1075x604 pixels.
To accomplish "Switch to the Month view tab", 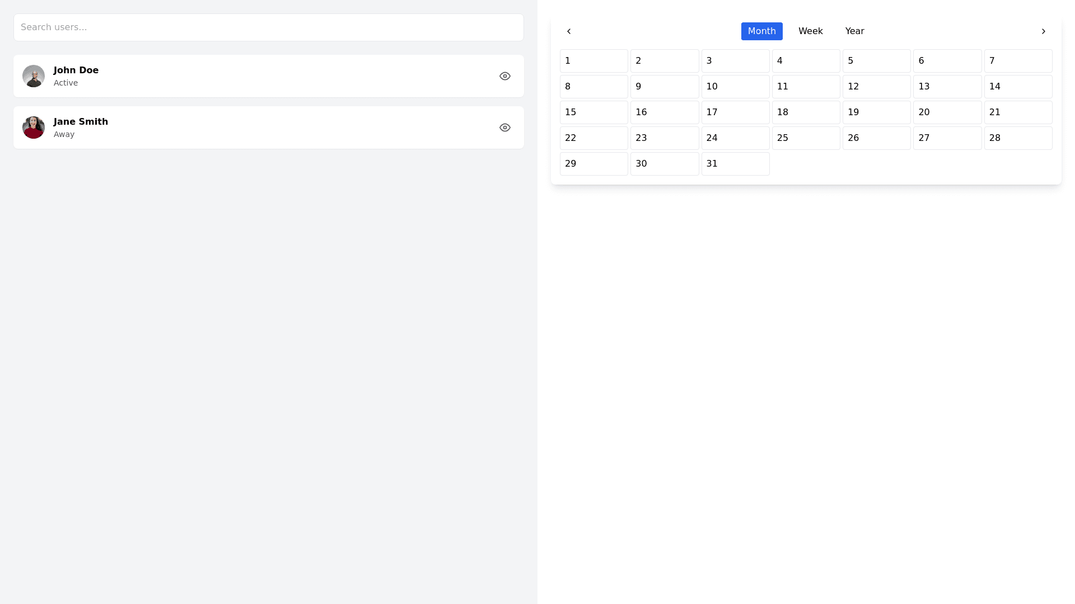I will point(761,31).
